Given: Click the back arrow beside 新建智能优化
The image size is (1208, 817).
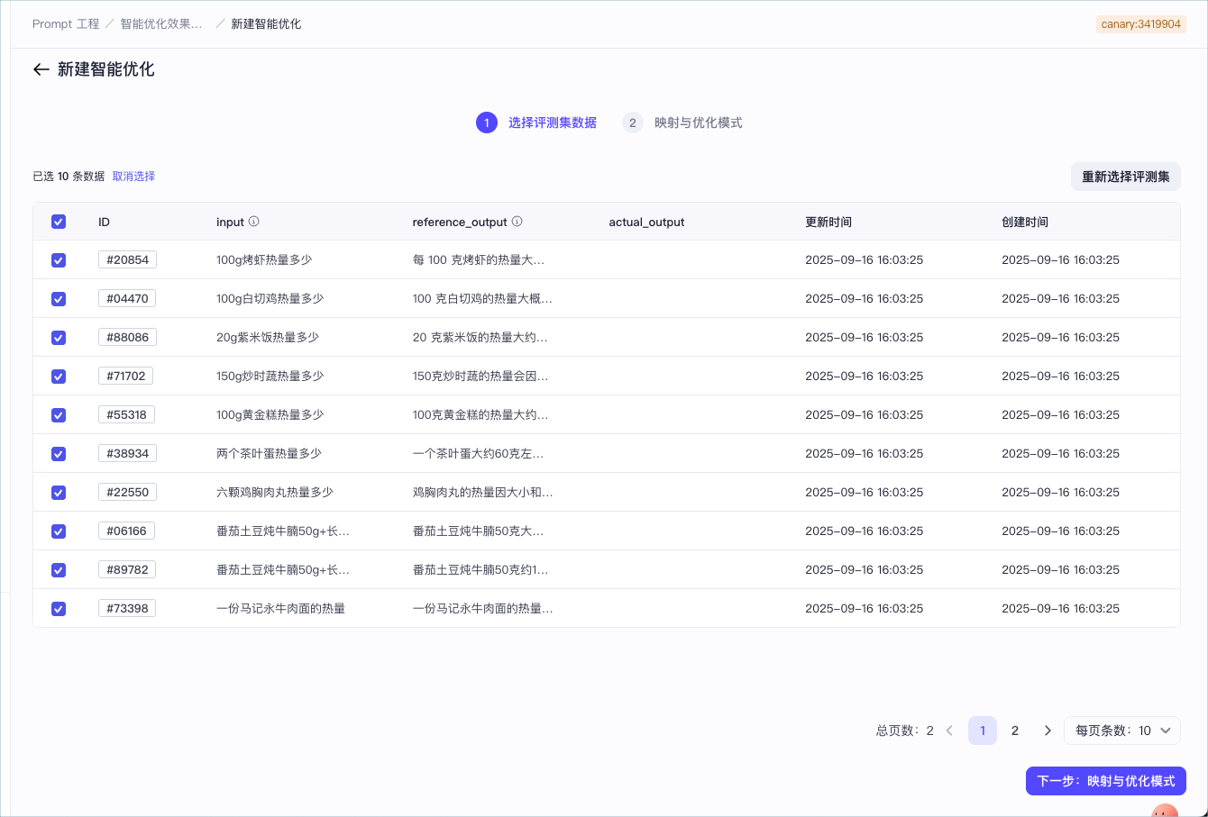Looking at the screenshot, I should 41,69.
